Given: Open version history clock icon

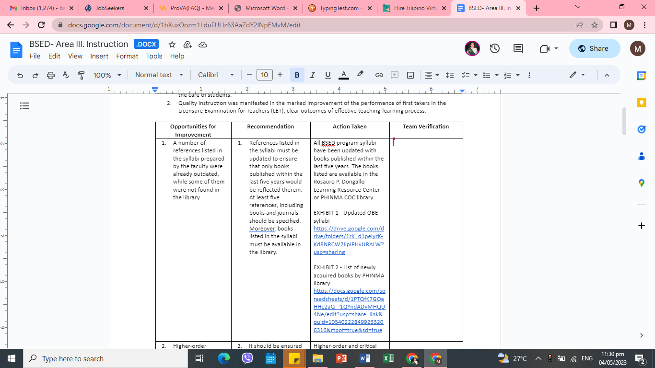Looking at the screenshot, I should point(495,48).
